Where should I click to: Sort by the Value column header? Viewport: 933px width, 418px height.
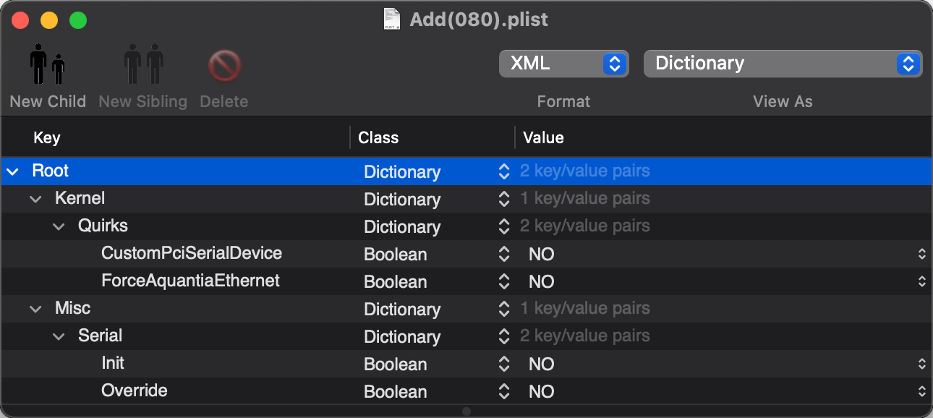coord(543,137)
